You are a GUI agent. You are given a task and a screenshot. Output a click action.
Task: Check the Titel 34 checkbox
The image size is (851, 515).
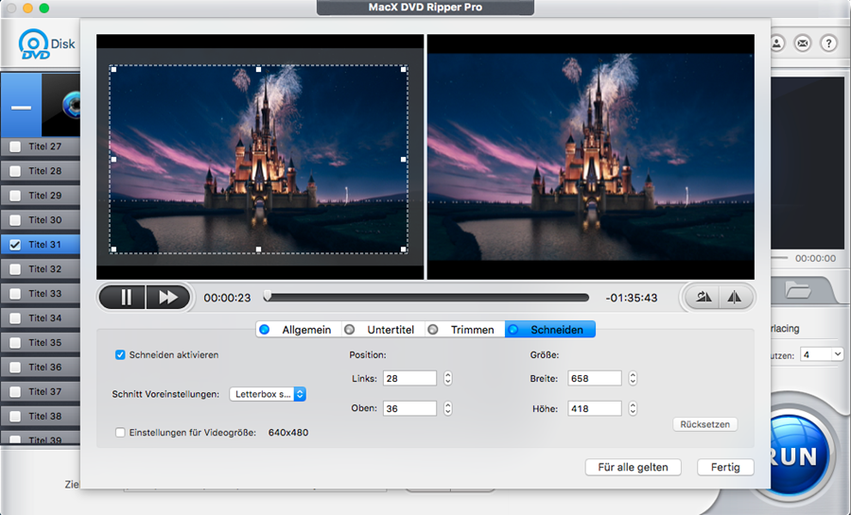(x=15, y=318)
